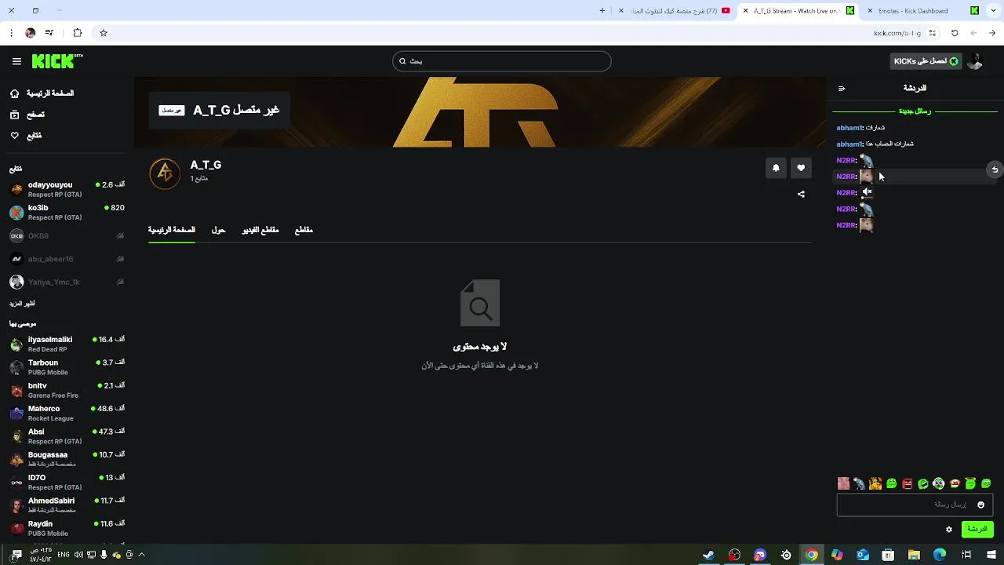Show hidden system tray icons
Viewport: 1004px width, 565px height.
141,555
